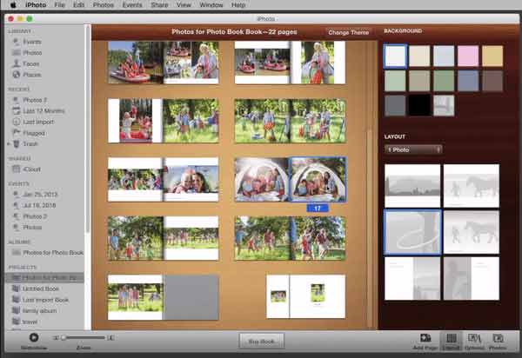The height and width of the screenshot is (358, 522).
Task: Adjust the Zoom slider handle
Action: 64,338
